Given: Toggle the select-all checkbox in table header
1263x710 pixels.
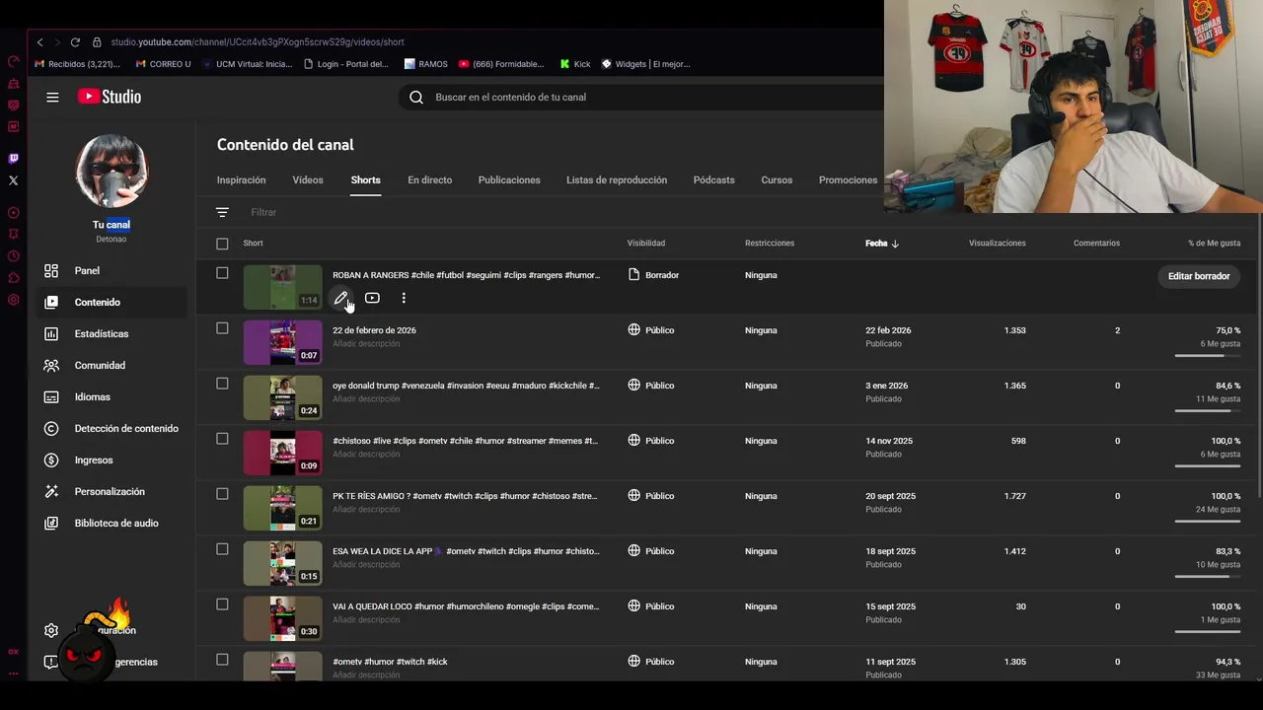Looking at the screenshot, I should [x=222, y=244].
